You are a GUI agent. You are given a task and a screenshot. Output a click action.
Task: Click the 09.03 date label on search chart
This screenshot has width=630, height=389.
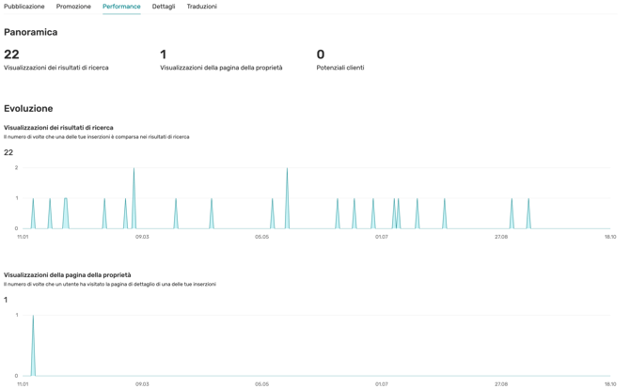(x=142, y=237)
